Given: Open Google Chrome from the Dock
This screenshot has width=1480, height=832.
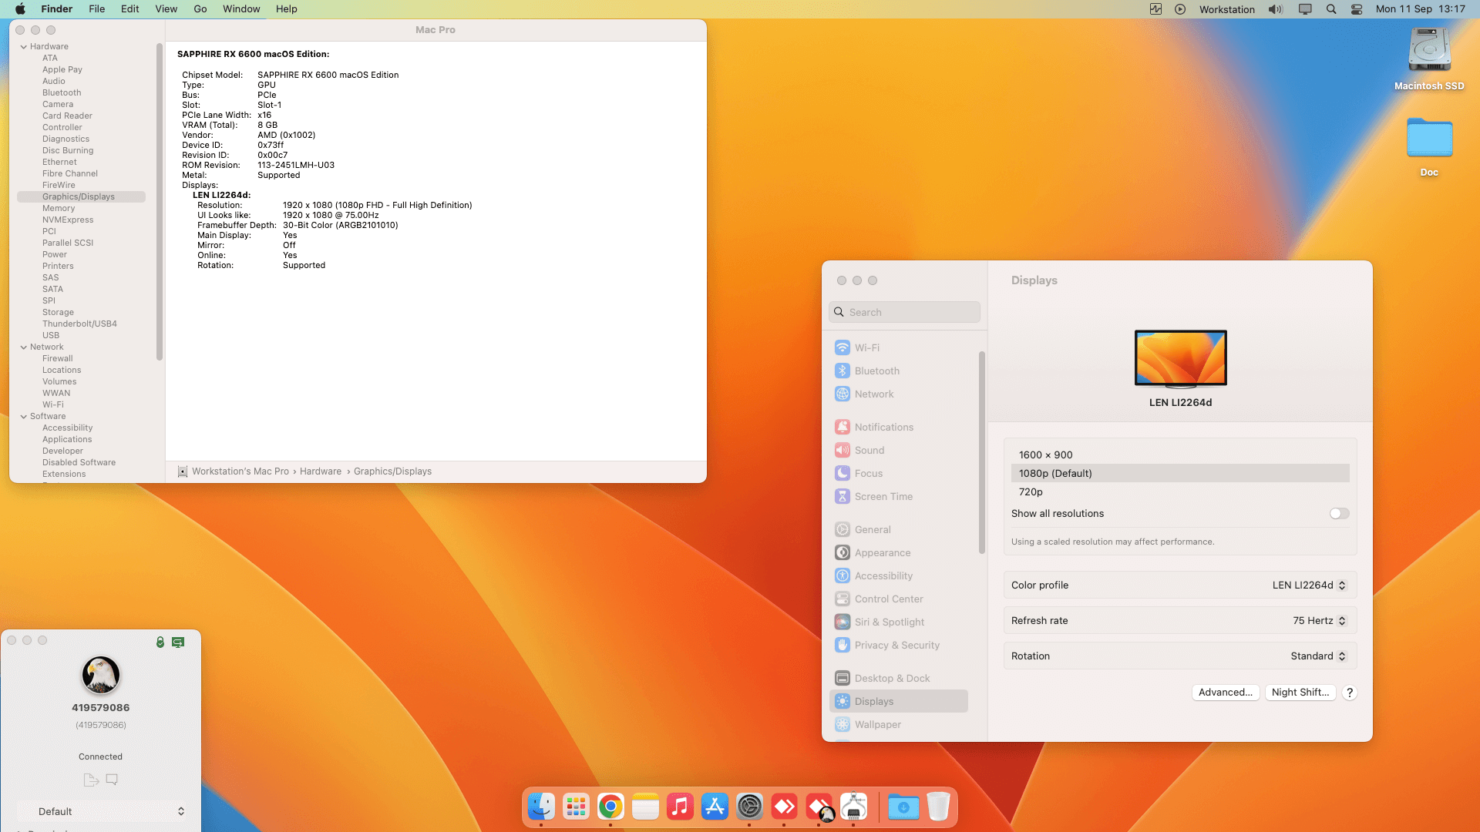Looking at the screenshot, I should 610,807.
